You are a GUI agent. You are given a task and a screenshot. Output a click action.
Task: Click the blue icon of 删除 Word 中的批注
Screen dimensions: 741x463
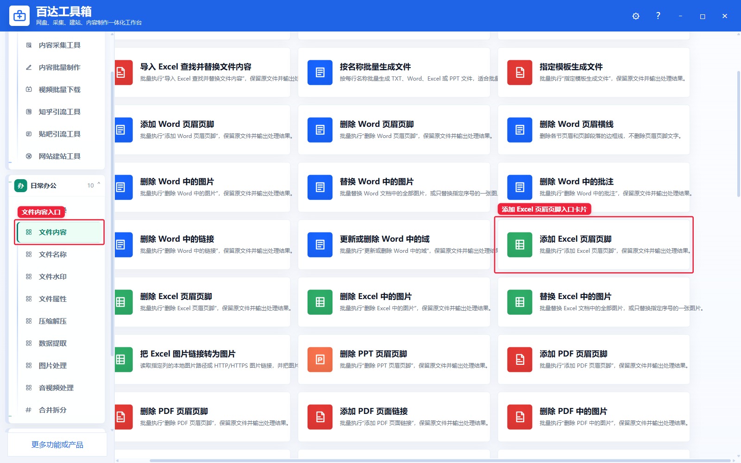point(520,188)
